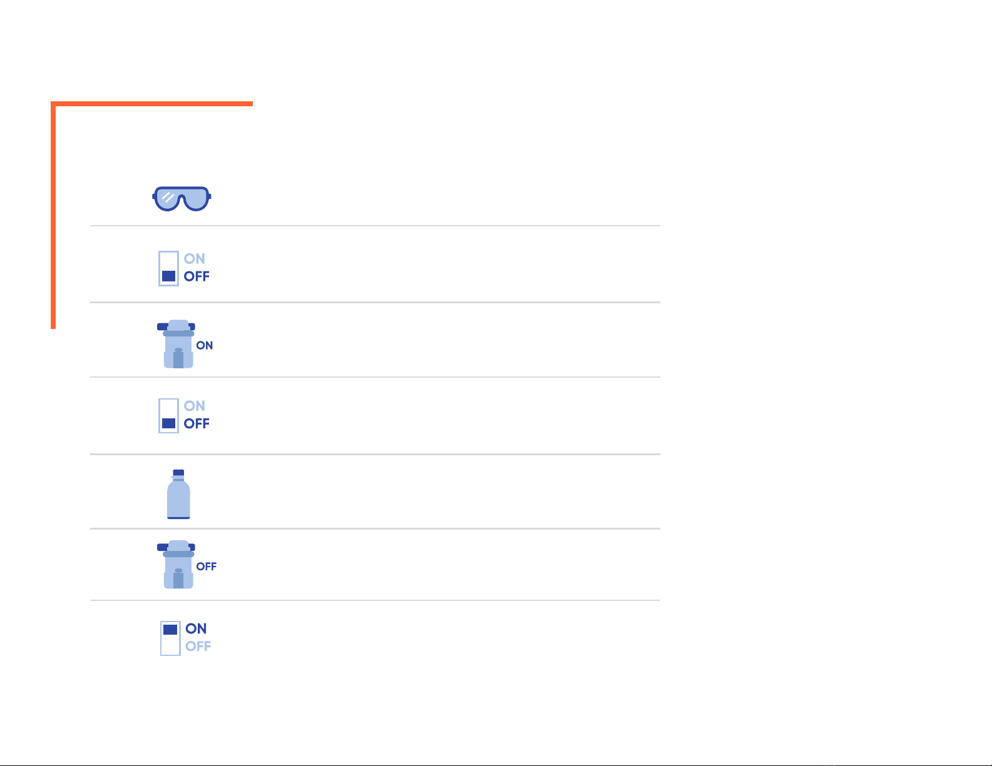Click bold ON label of the bottom switch
The height and width of the screenshot is (766, 992).
197,628
